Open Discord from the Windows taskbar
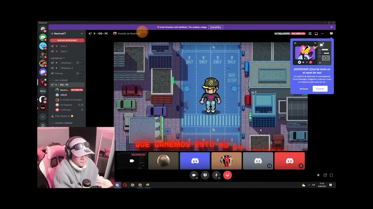Viewport: 373px width, 209px height. (x=117, y=185)
